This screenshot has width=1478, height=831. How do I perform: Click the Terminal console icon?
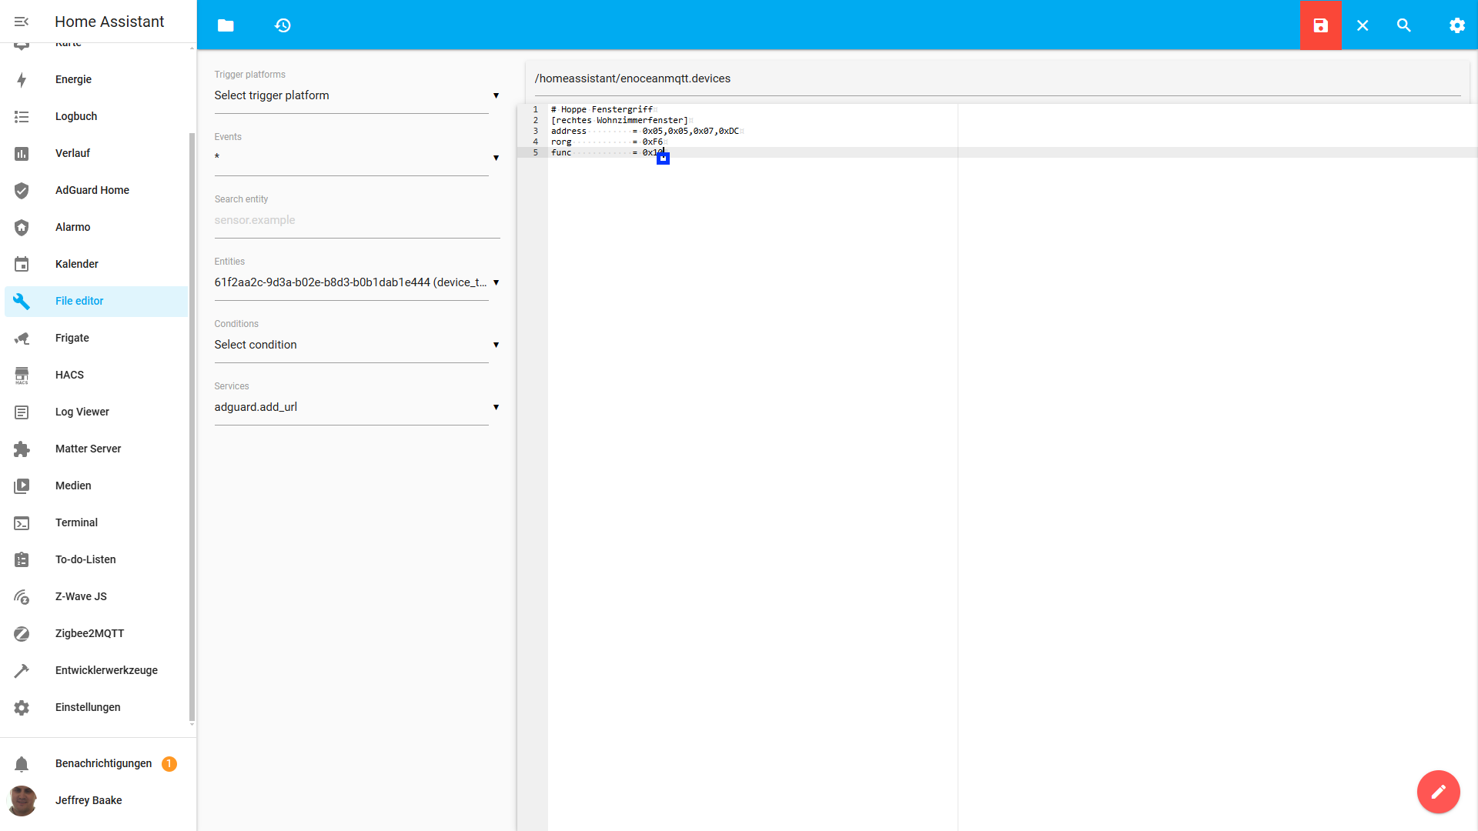(22, 522)
